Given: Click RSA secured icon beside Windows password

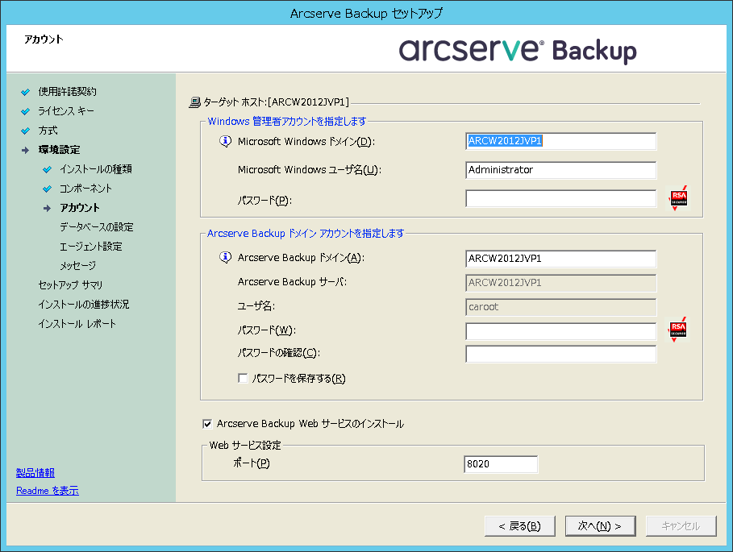Looking at the screenshot, I should click(678, 198).
